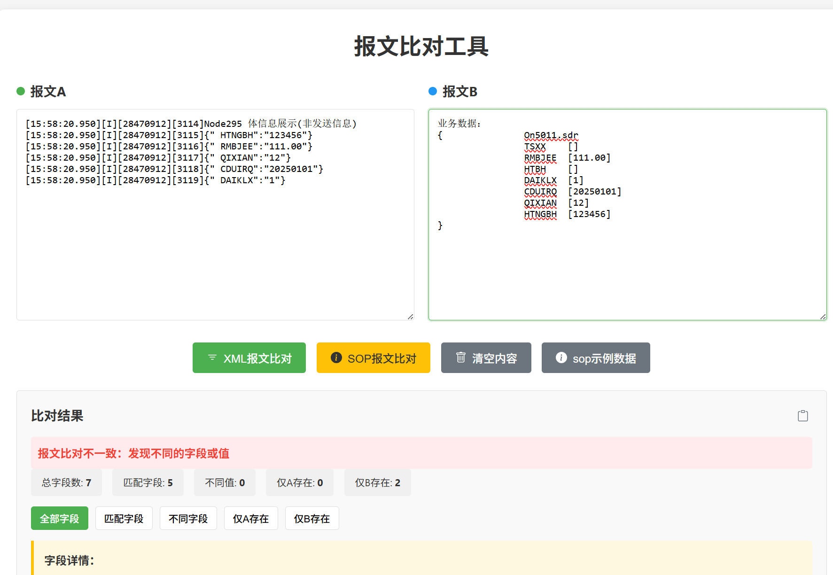Image resolution: width=833 pixels, height=575 pixels.
Task: Click the 报文B label
Action: pos(460,92)
